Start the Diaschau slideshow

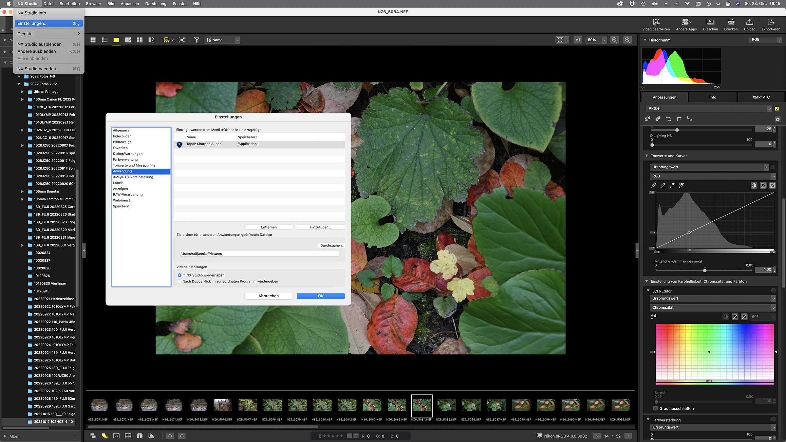click(x=710, y=25)
